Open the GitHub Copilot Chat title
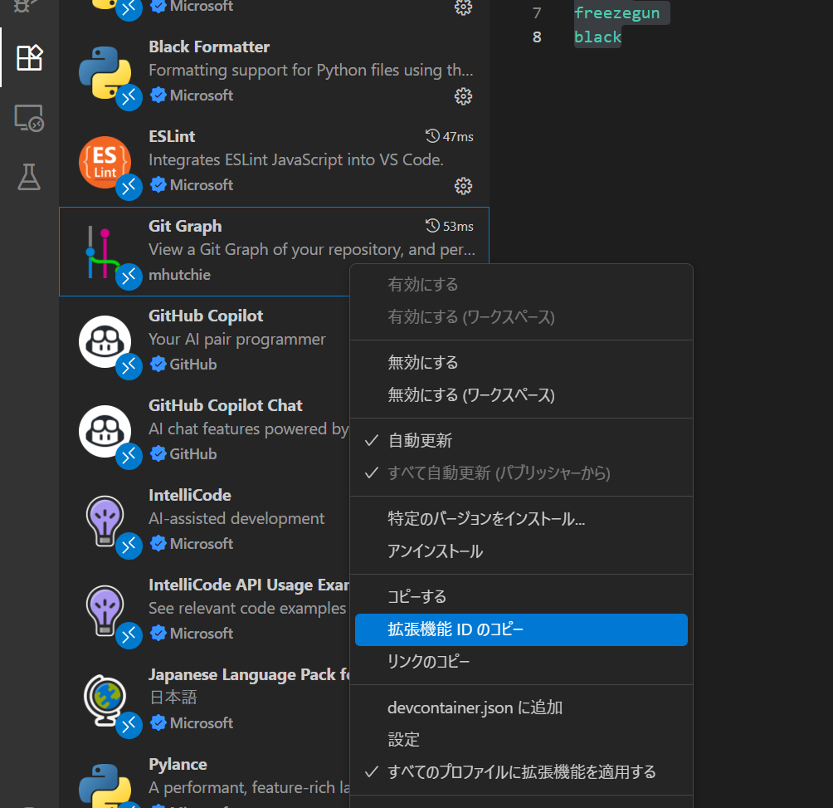The width and height of the screenshot is (833, 808). [225, 405]
